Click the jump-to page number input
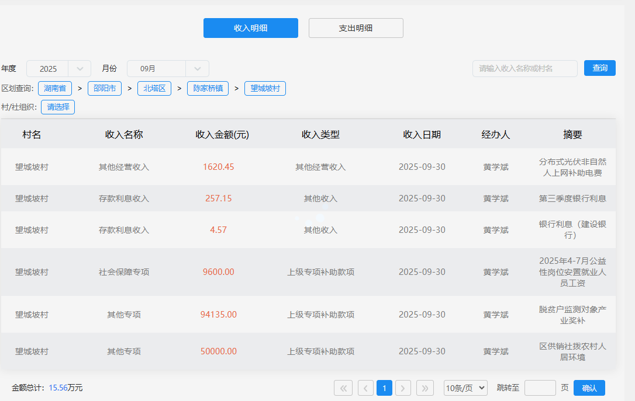The height and width of the screenshot is (401, 635). (540, 388)
